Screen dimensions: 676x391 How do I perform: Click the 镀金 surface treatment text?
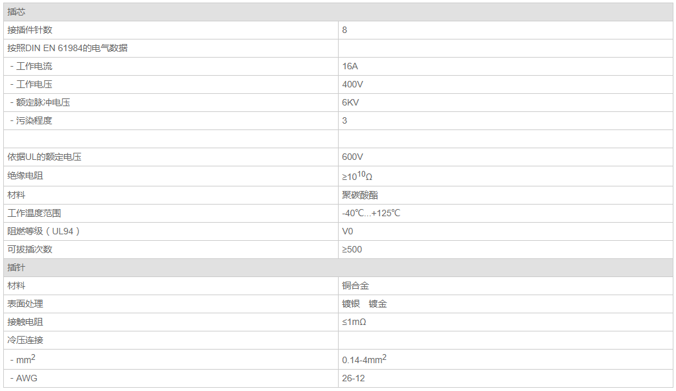pos(377,304)
